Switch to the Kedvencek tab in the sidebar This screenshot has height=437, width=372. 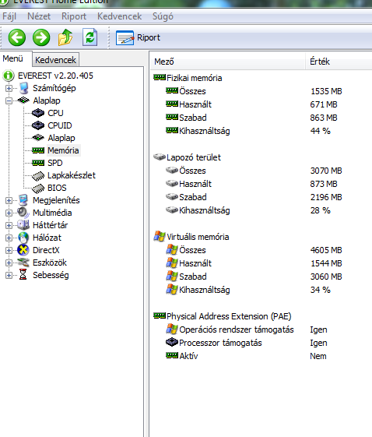coord(55,60)
